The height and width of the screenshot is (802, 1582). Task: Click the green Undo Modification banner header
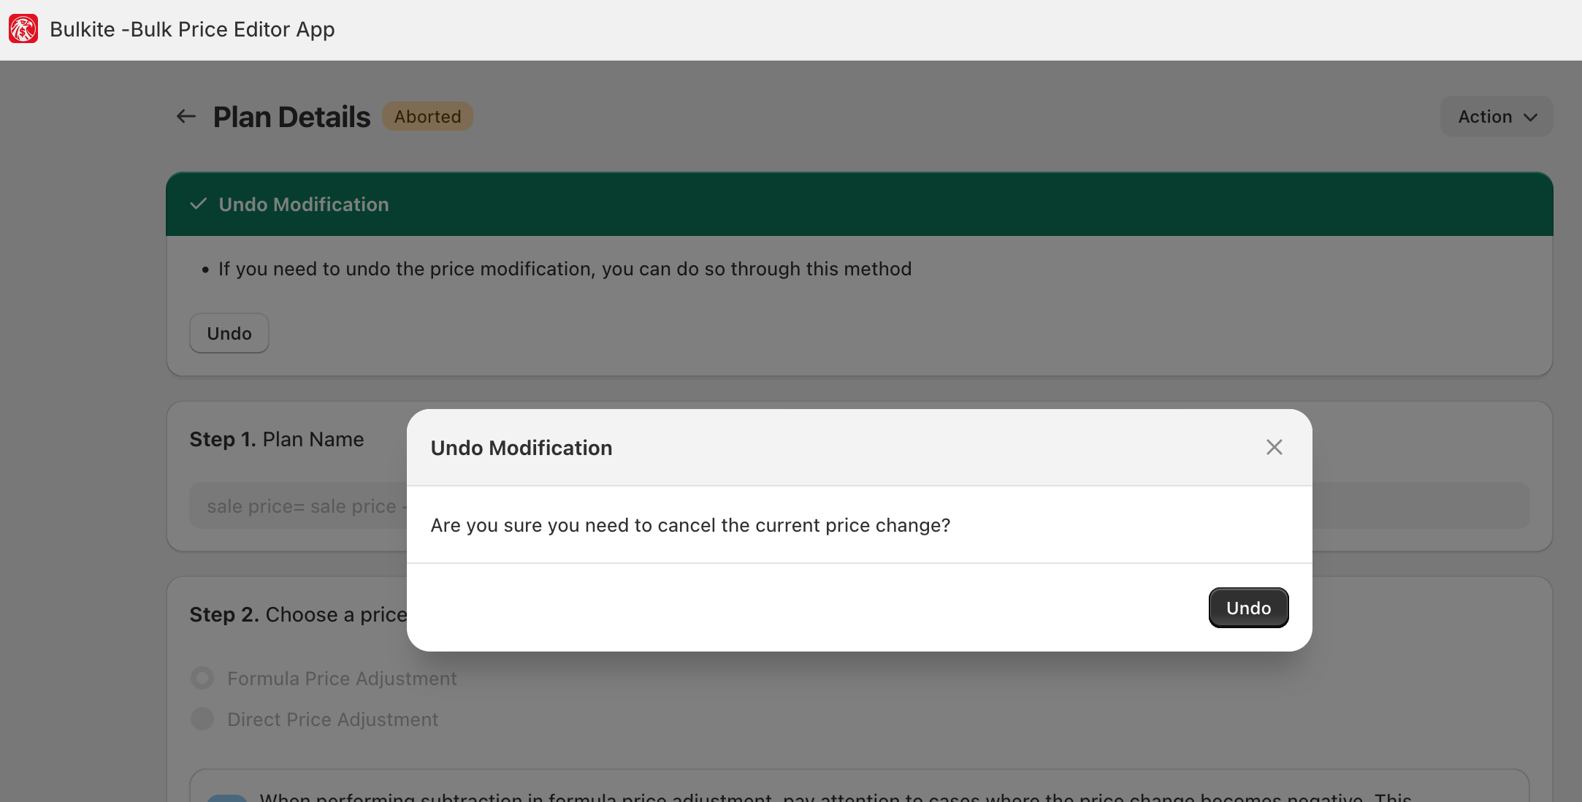[x=859, y=204]
